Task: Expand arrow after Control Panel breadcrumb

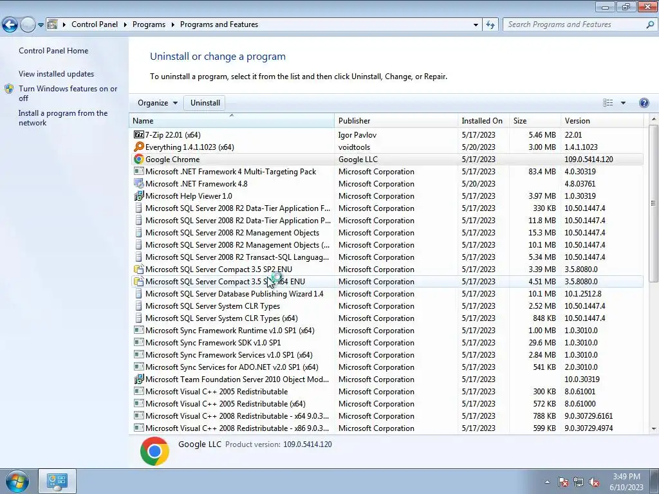Action: click(x=125, y=25)
